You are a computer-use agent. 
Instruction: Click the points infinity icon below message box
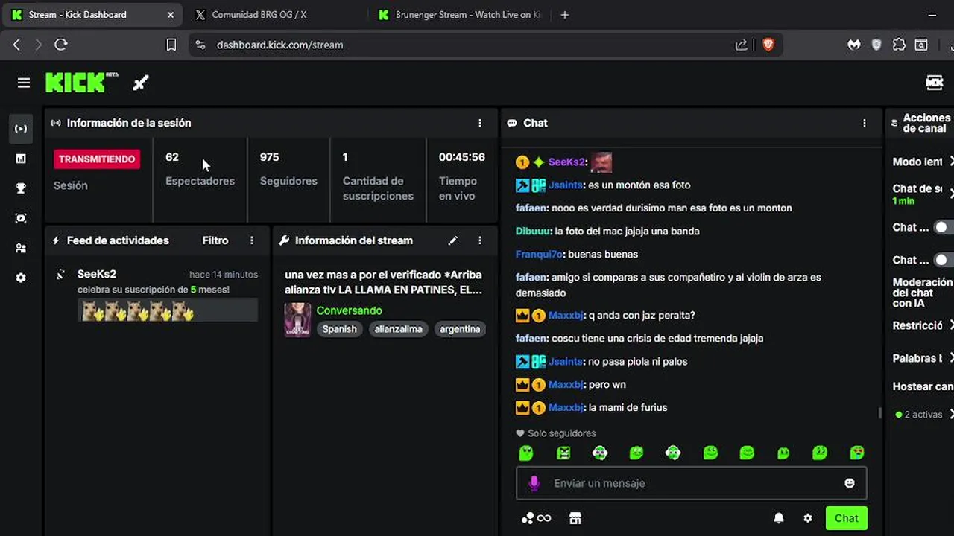(536, 518)
